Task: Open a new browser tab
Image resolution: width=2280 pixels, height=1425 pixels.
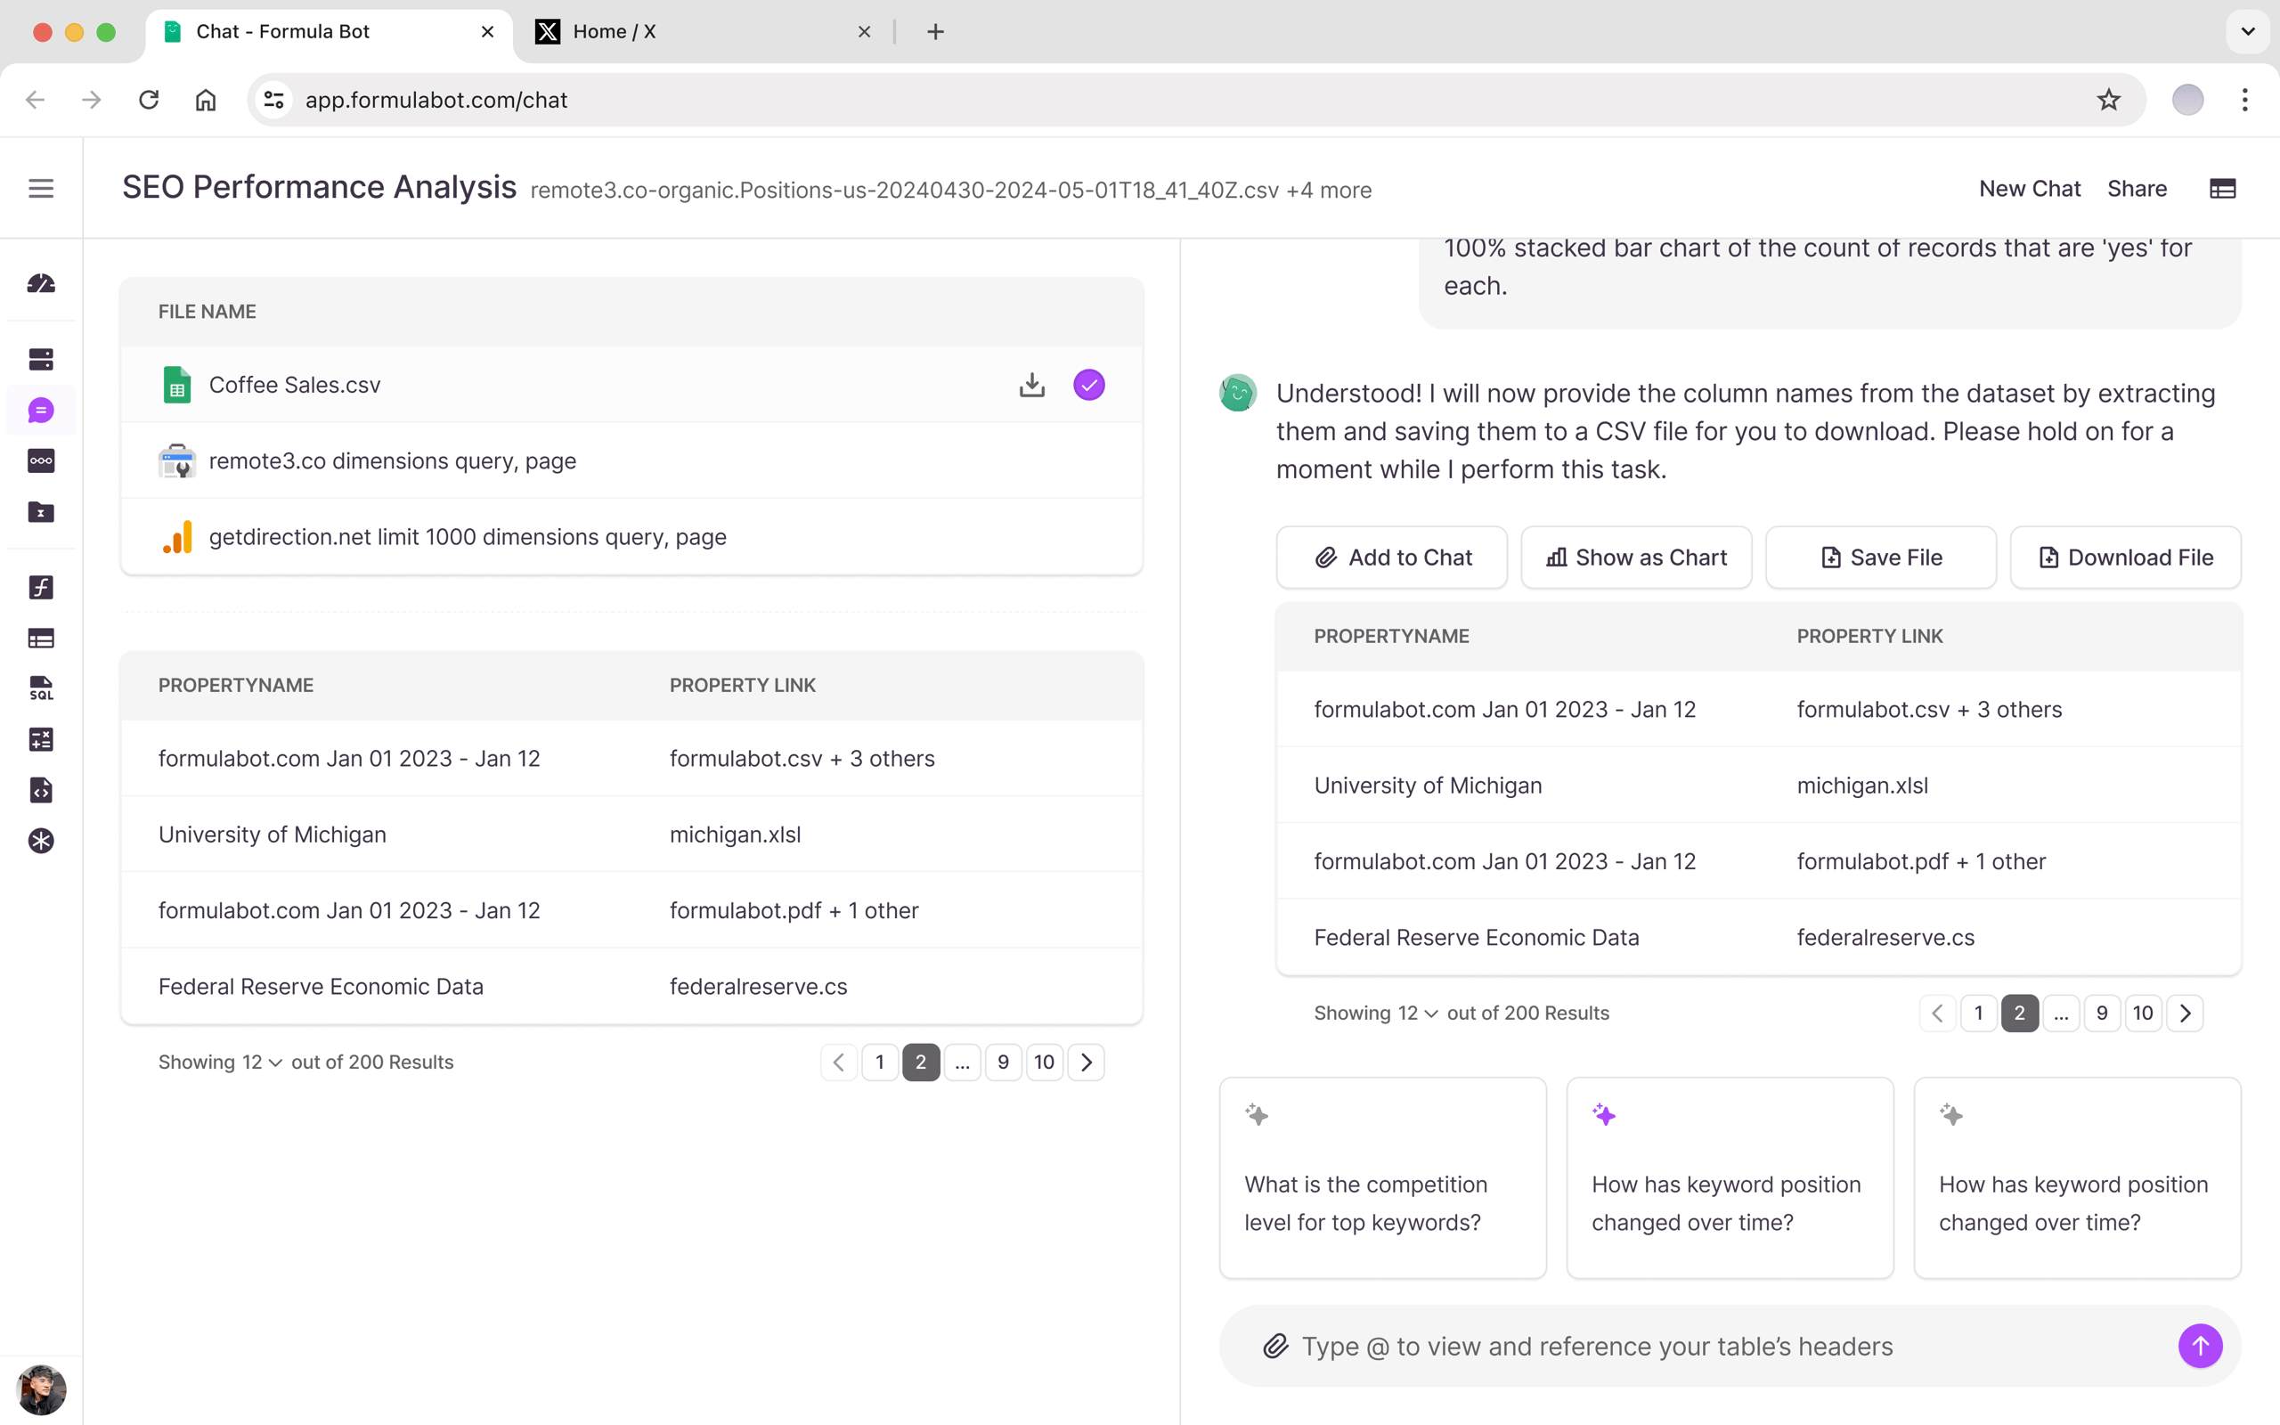Action: pos(934,32)
